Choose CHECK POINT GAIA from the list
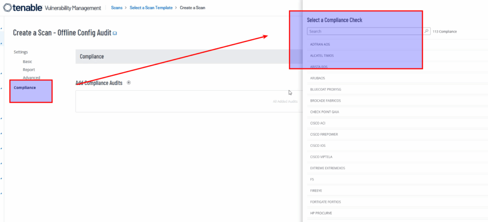 324,112
